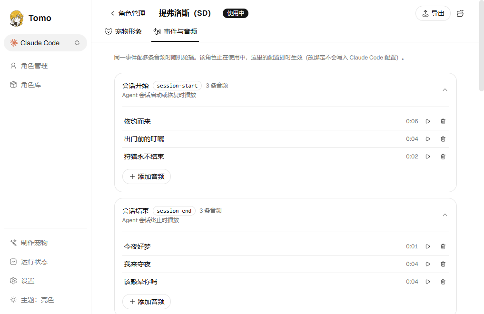This screenshot has width=484, height=314.
Task: Open the Claude Code agent selector
Action: (x=45, y=43)
